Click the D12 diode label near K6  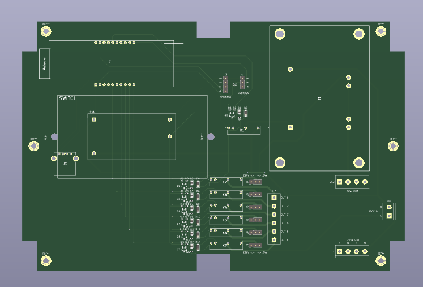198,230
